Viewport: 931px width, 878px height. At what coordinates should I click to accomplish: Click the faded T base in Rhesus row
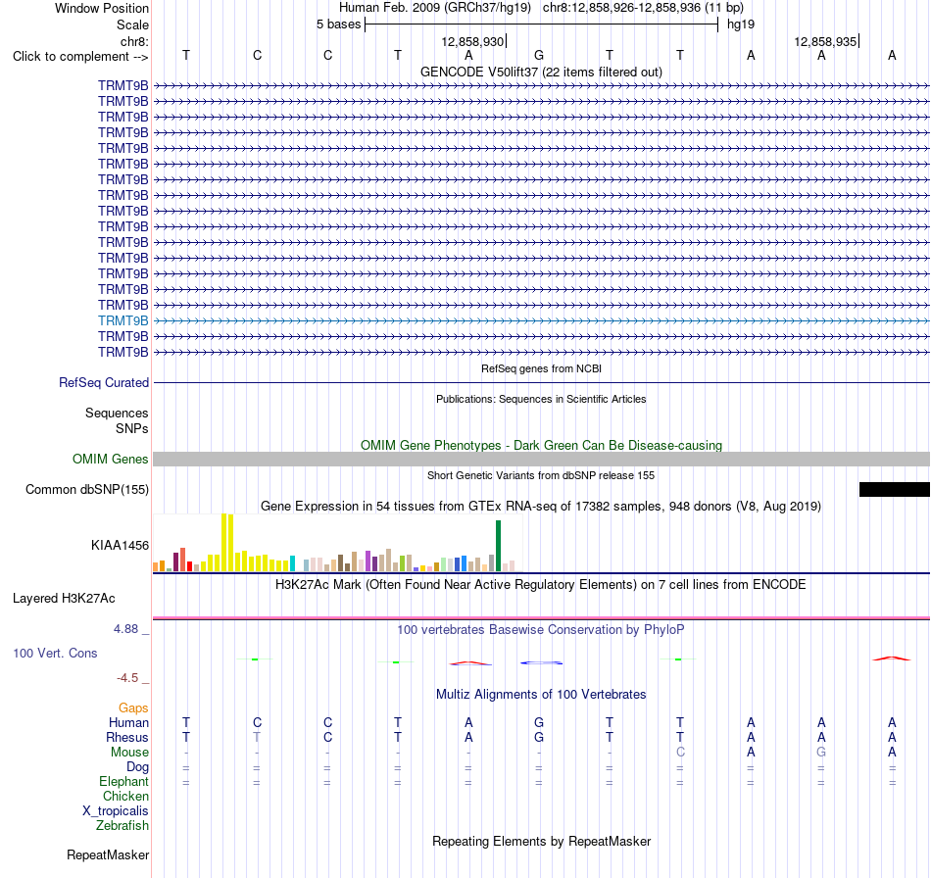click(x=257, y=737)
